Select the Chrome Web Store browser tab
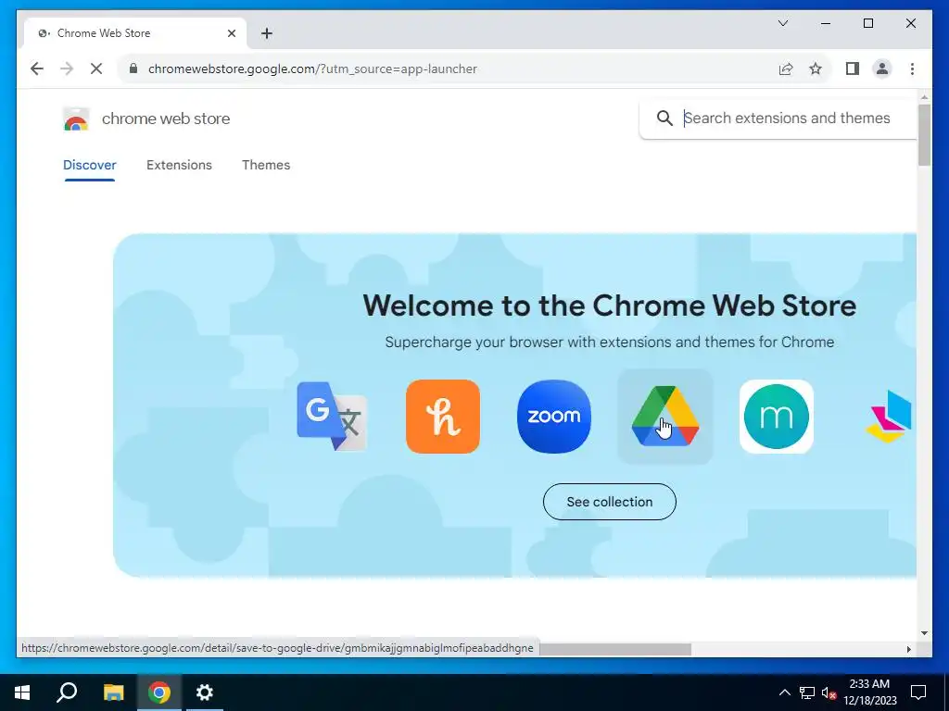Viewport: 949px width, 711px height. [135, 33]
